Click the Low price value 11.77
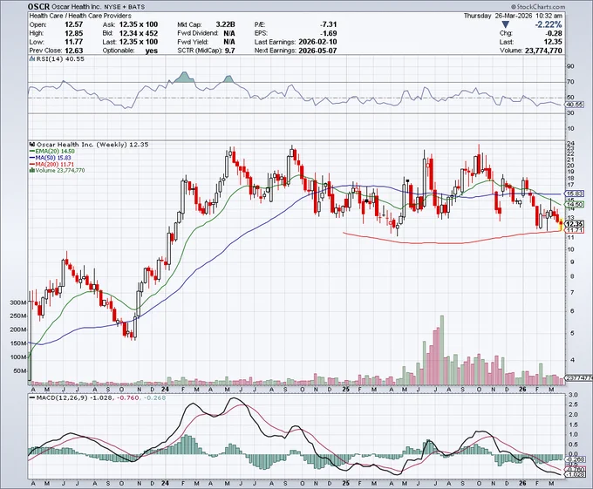Viewport: 593px width, 489px height. coord(74,42)
